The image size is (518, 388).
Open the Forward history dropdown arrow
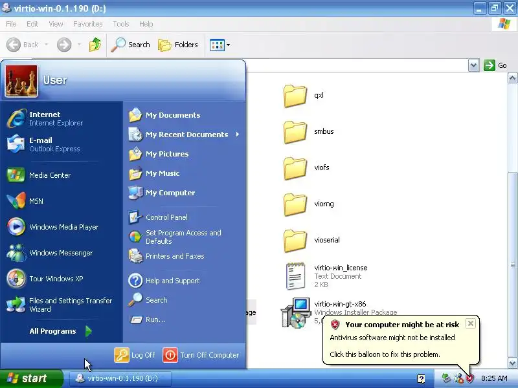tap(79, 45)
